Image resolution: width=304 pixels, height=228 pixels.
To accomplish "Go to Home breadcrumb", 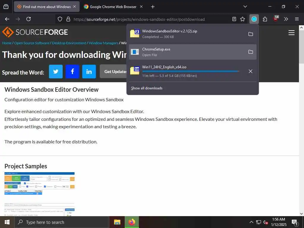I will (7, 43).
